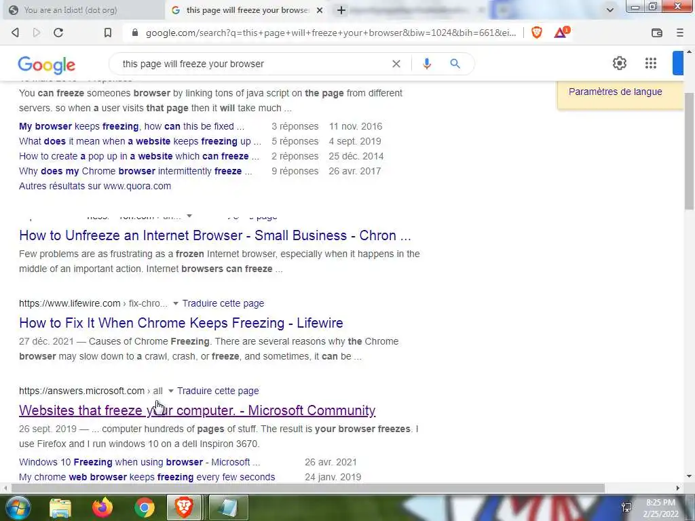This screenshot has height=521, width=695.
Task: Click the Google logo
Action: (x=47, y=64)
